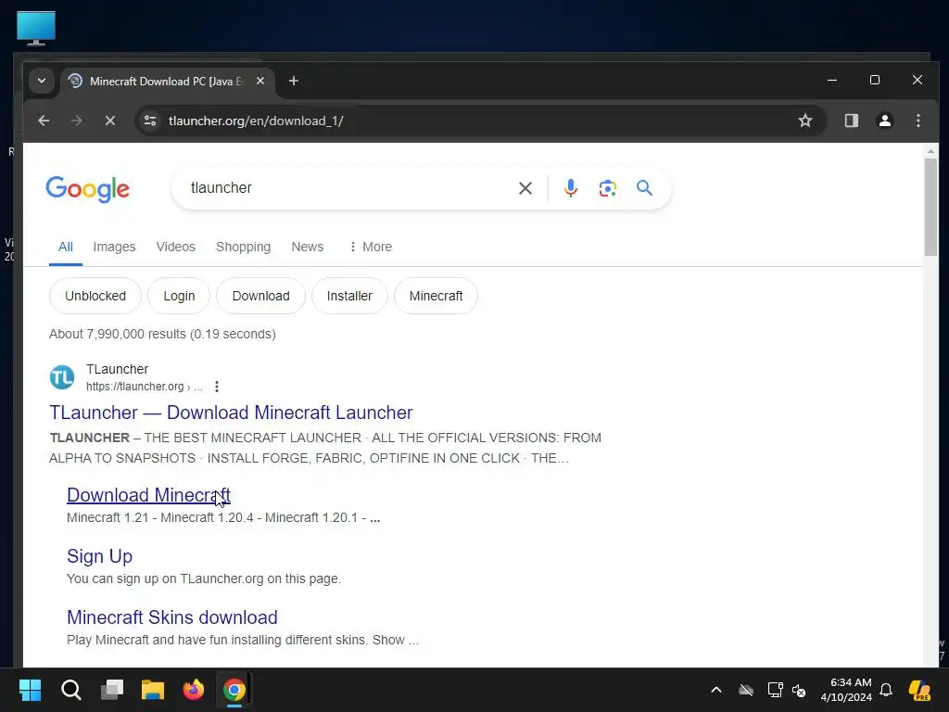This screenshot has height=712, width=949.
Task: Apply the Login filter chip
Action: (x=179, y=296)
